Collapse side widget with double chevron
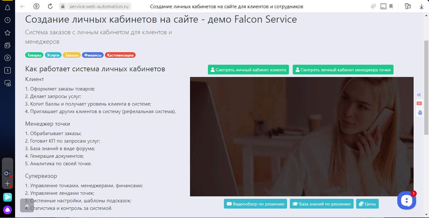This screenshot has width=429, height=218. (x=419, y=95)
